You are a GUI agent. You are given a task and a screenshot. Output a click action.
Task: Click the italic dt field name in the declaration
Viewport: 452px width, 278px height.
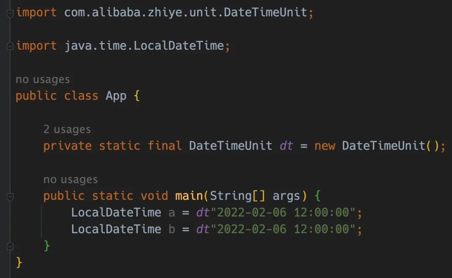(286, 146)
